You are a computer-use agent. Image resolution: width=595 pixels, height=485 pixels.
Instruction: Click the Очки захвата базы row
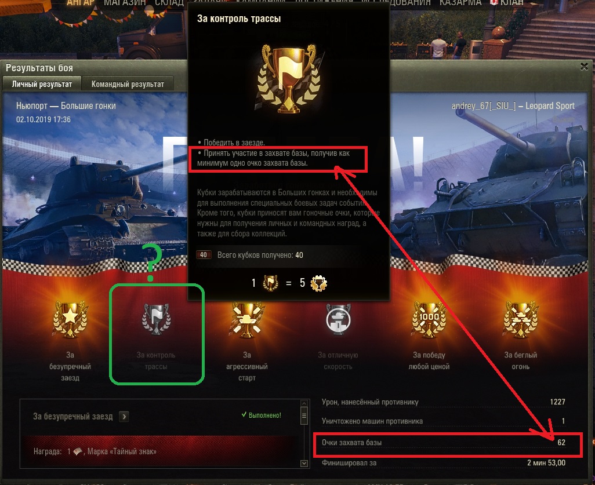pos(444,443)
